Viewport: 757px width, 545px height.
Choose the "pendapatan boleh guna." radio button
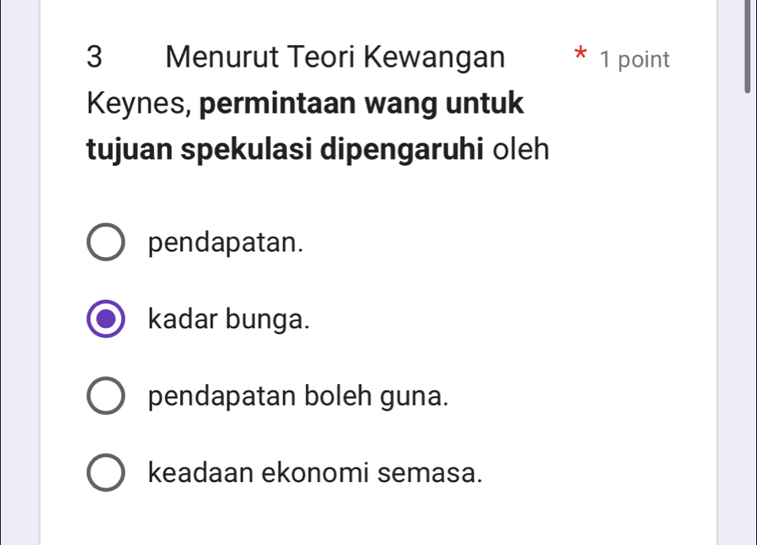106,396
